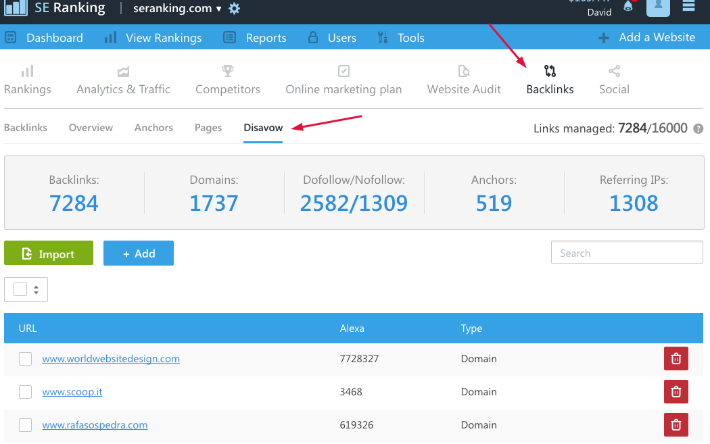This screenshot has height=444, width=710.
Task: Open the www.rafasospedra.com link
Action: click(95, 425)
